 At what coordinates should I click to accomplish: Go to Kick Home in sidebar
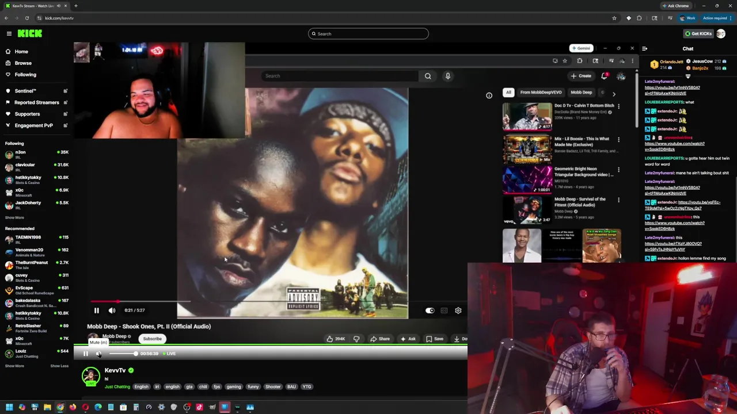click(x=21, y=52)
